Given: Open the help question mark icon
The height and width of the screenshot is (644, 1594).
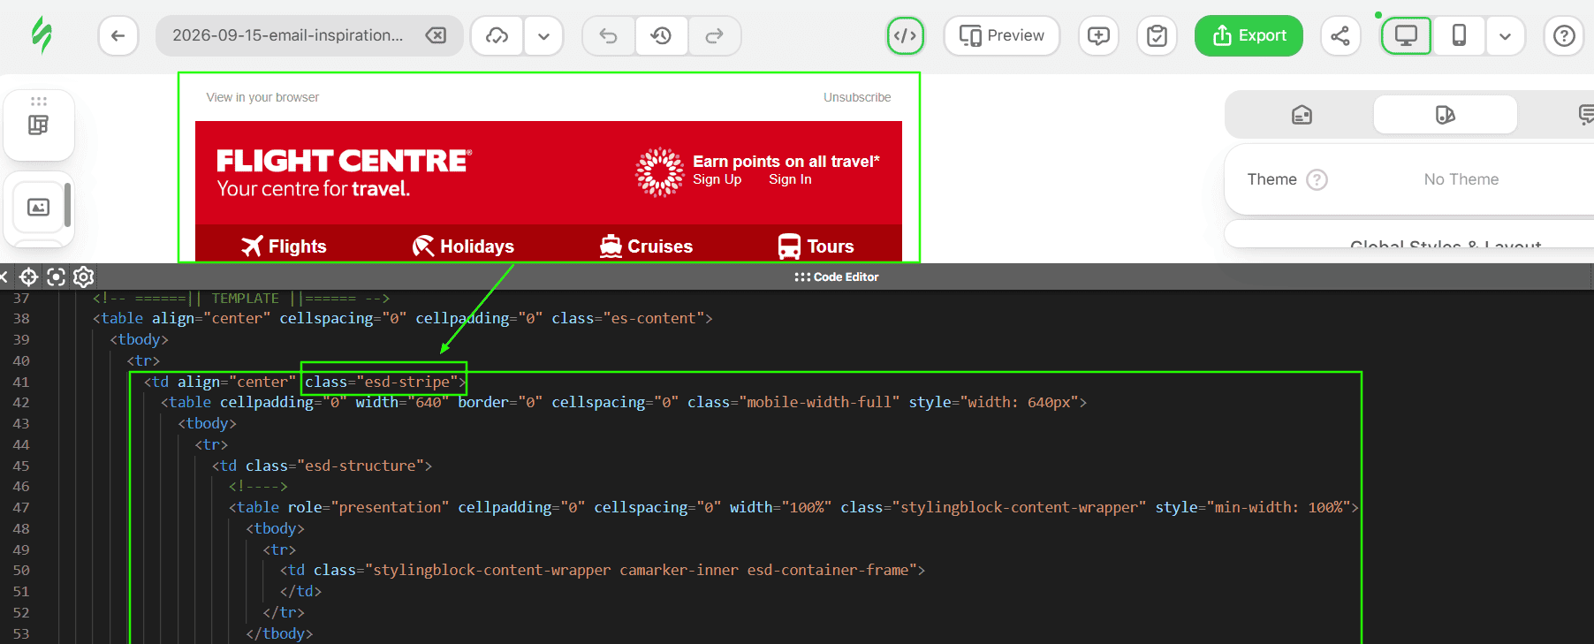Looking at the screenshot, I should click(x=1564, y=35).
